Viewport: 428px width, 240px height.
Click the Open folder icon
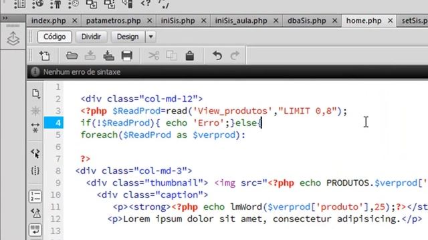pos(72,56)
